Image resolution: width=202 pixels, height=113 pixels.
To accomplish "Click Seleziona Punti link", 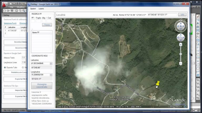I will coord(10,23).
